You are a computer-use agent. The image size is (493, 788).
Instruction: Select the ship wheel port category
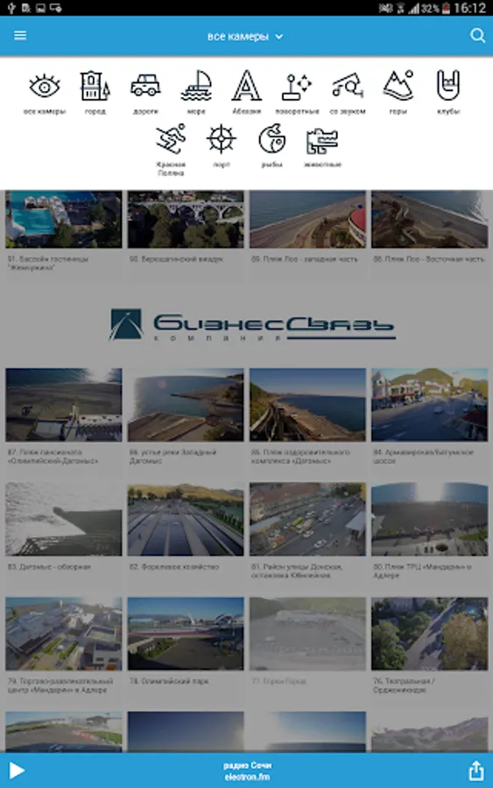[x=222, y=138]
